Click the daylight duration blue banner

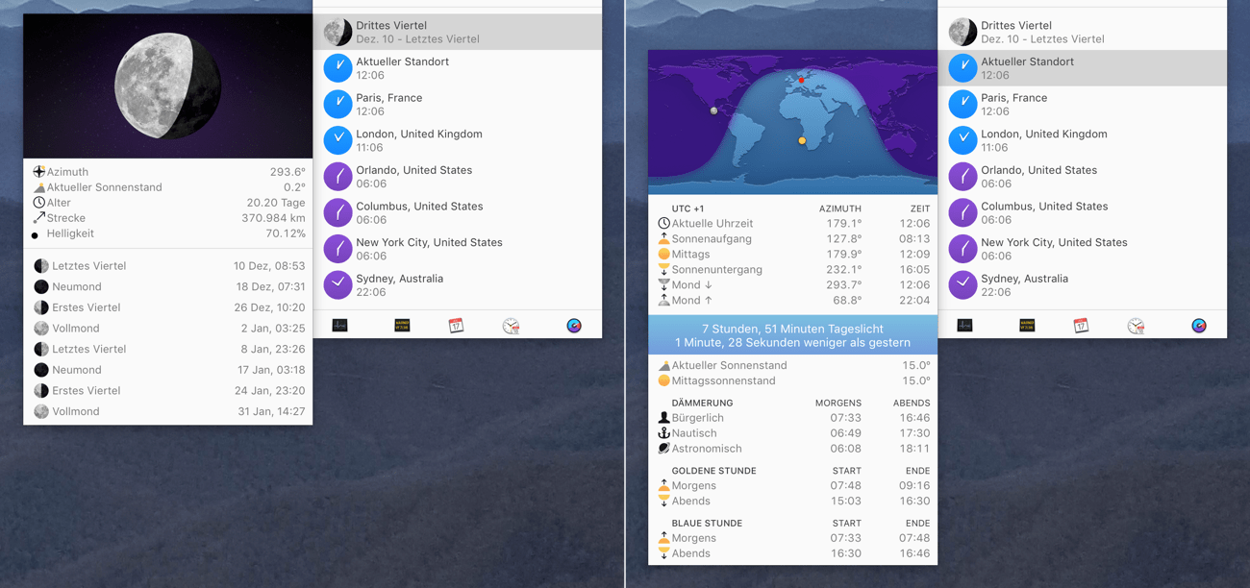click(x=792, y=335)
